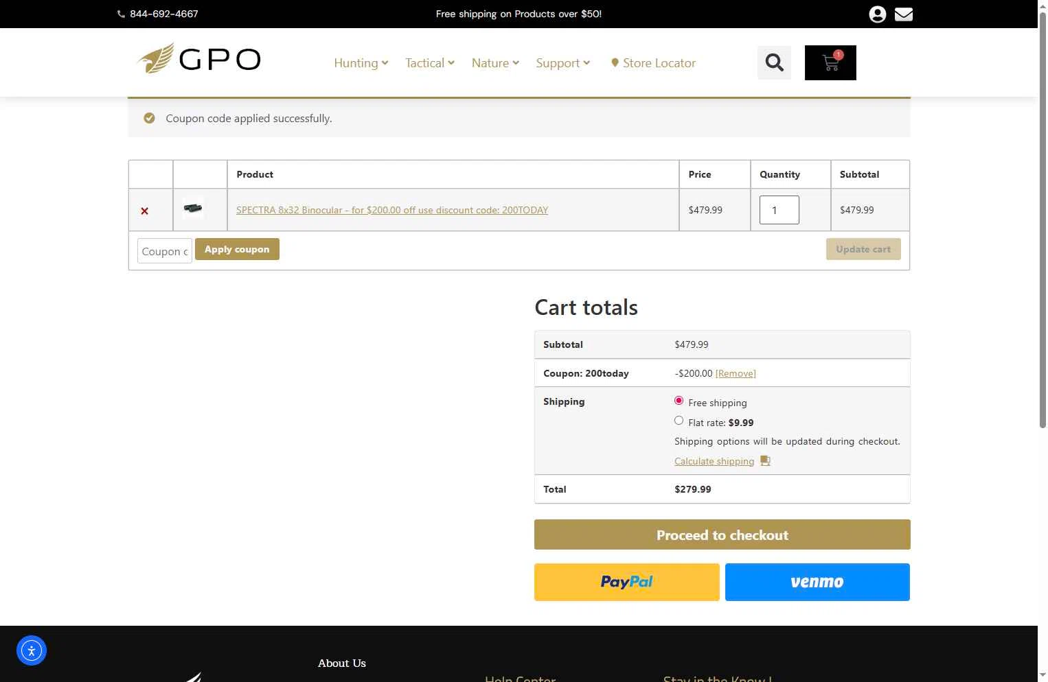
Task: Pay with the PayPal button
Action: click(x=627, y=582)
